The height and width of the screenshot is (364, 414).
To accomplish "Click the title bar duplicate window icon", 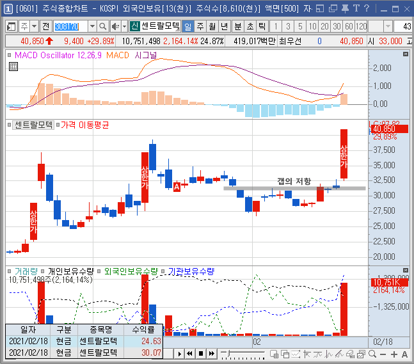I will (x=333, y=8).
